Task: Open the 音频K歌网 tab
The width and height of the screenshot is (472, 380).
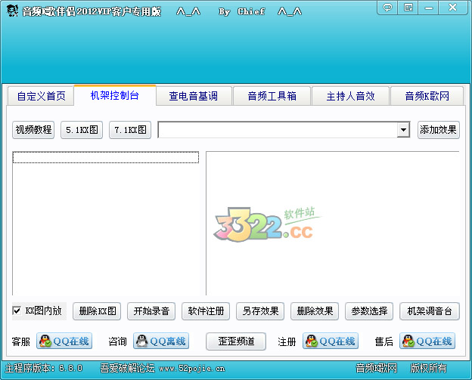Action: (427, 96)
